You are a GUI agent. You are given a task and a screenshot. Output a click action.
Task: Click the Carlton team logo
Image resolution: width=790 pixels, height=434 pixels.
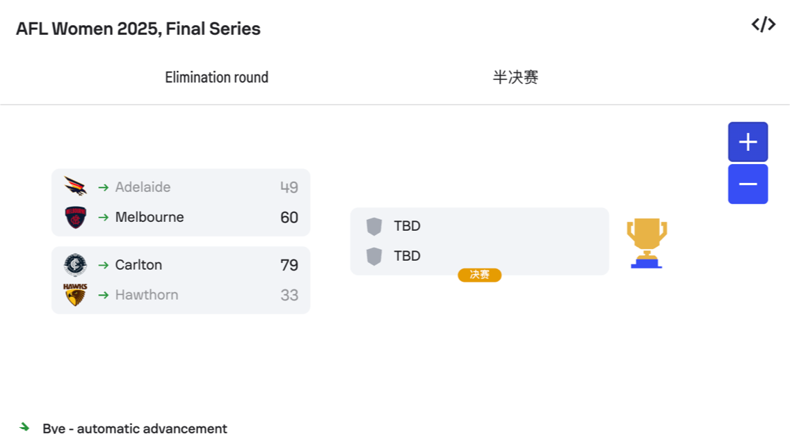[75, 265]
